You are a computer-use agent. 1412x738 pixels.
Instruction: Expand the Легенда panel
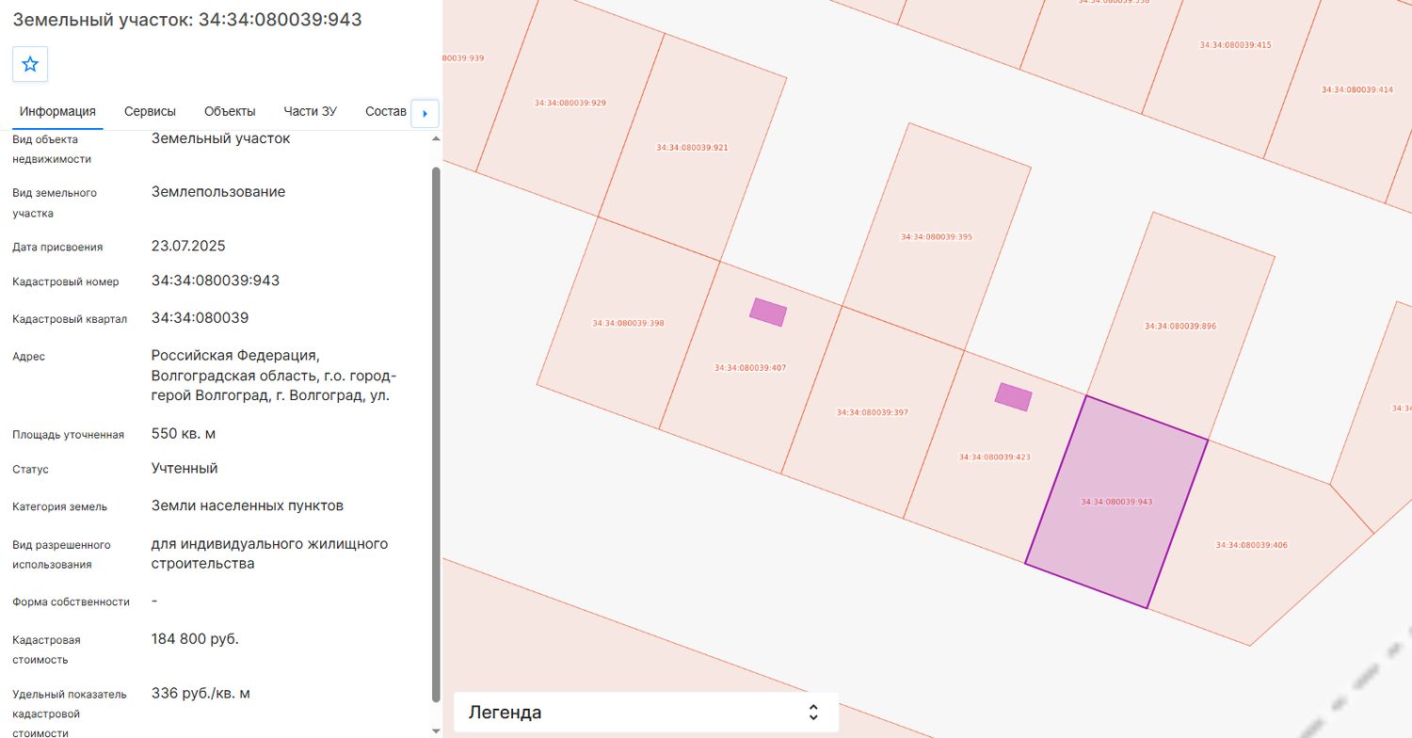[646, 713]
